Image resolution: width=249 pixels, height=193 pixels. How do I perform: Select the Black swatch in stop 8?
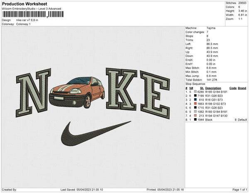pos(195,120)
